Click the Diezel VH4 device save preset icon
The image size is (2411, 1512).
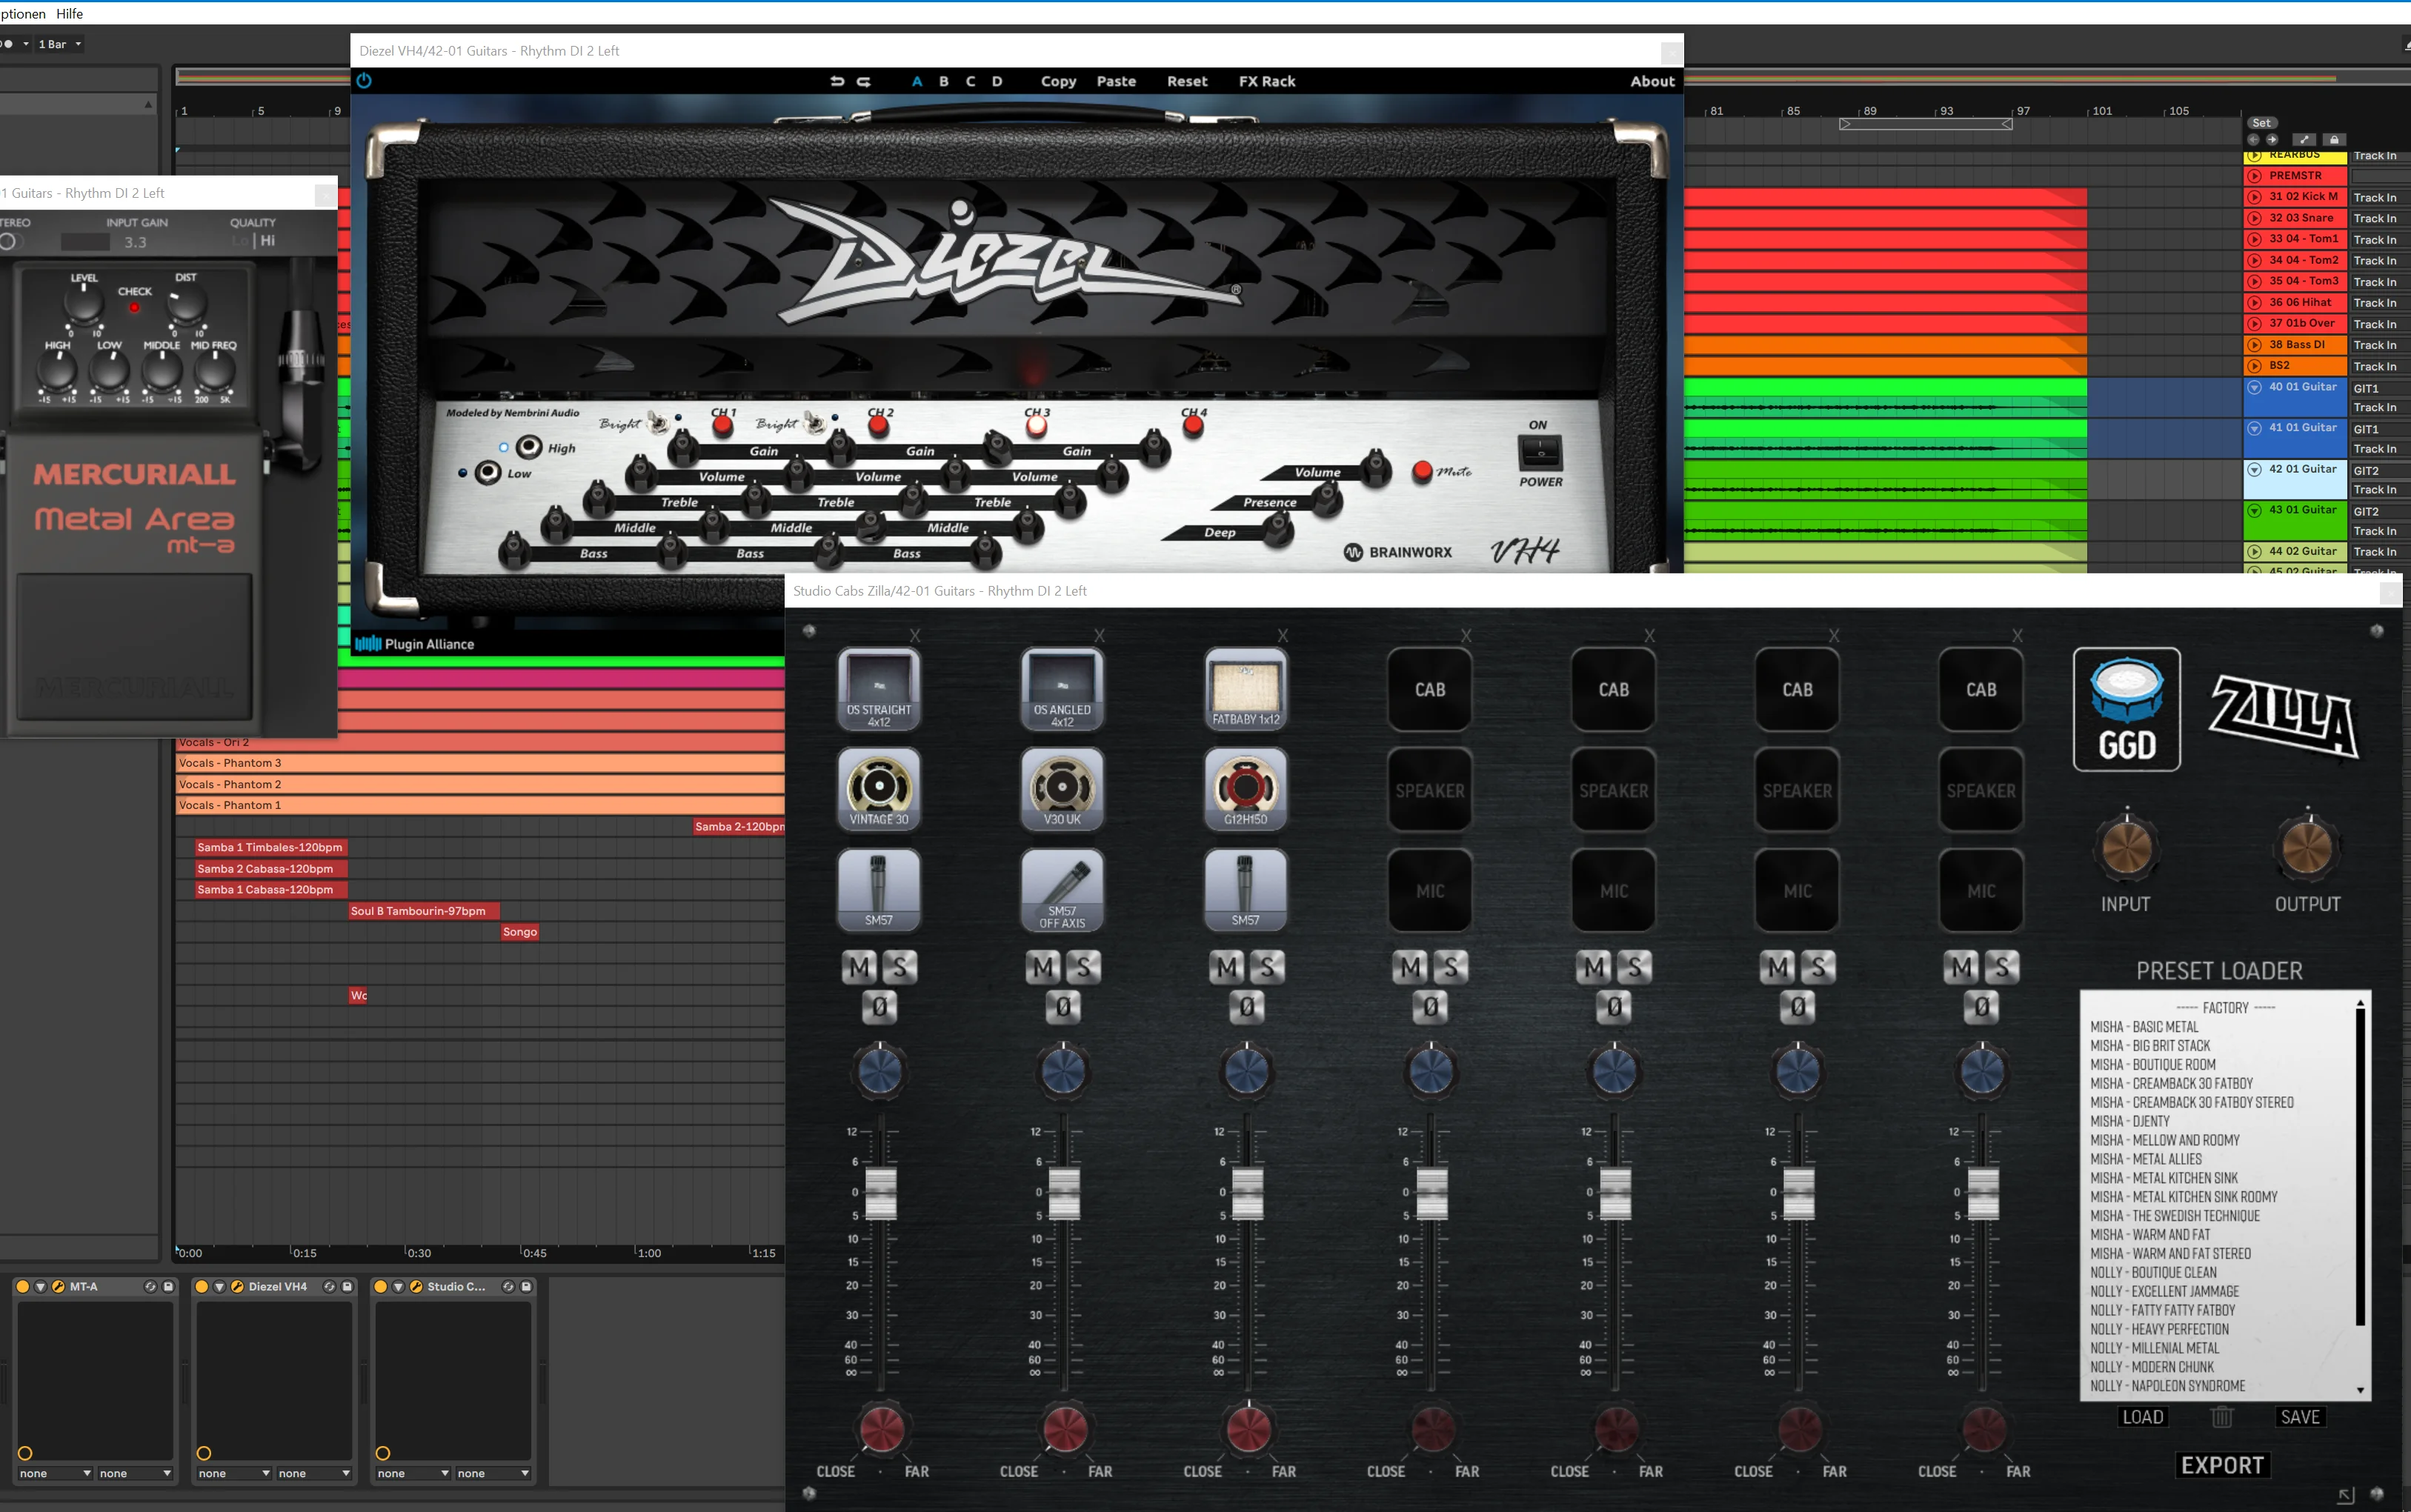click(347, 1286)
